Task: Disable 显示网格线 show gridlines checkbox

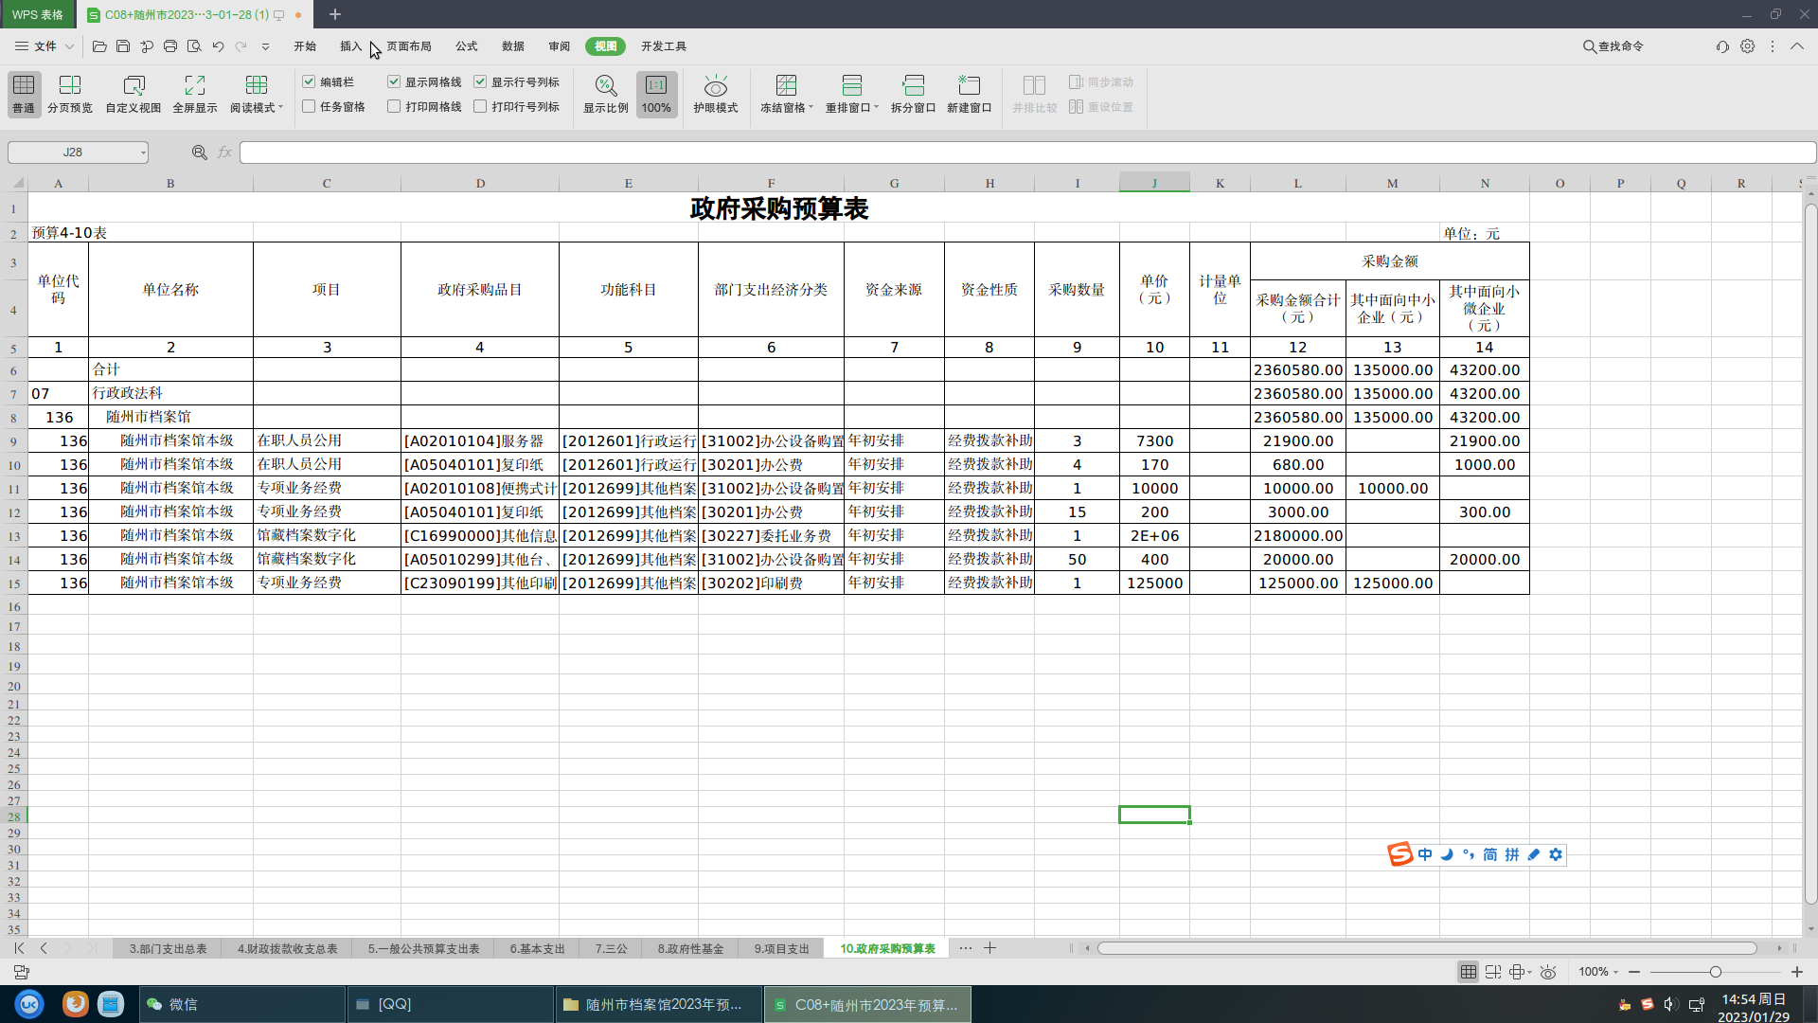Action: [x=394, y=82]
